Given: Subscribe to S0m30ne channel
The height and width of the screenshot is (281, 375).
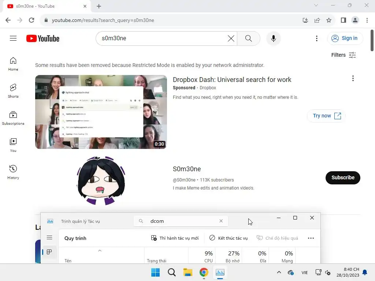Looking at the screenshot, I should [343, 177].
